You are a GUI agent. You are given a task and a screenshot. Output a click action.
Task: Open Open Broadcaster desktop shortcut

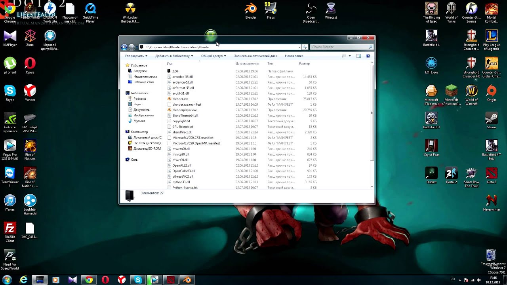click(x=311, y=12)
